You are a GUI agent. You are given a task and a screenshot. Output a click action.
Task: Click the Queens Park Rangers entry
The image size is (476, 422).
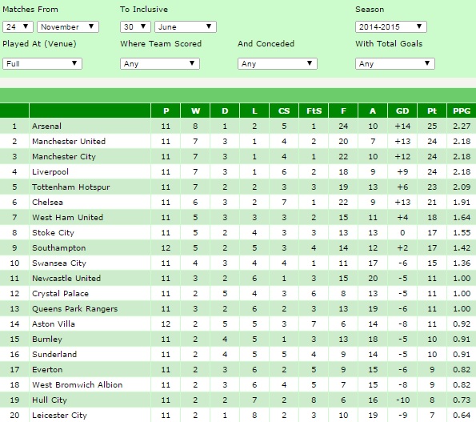coord(74,308)
